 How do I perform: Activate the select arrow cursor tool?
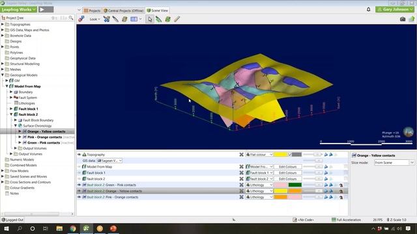click(150, 19)
